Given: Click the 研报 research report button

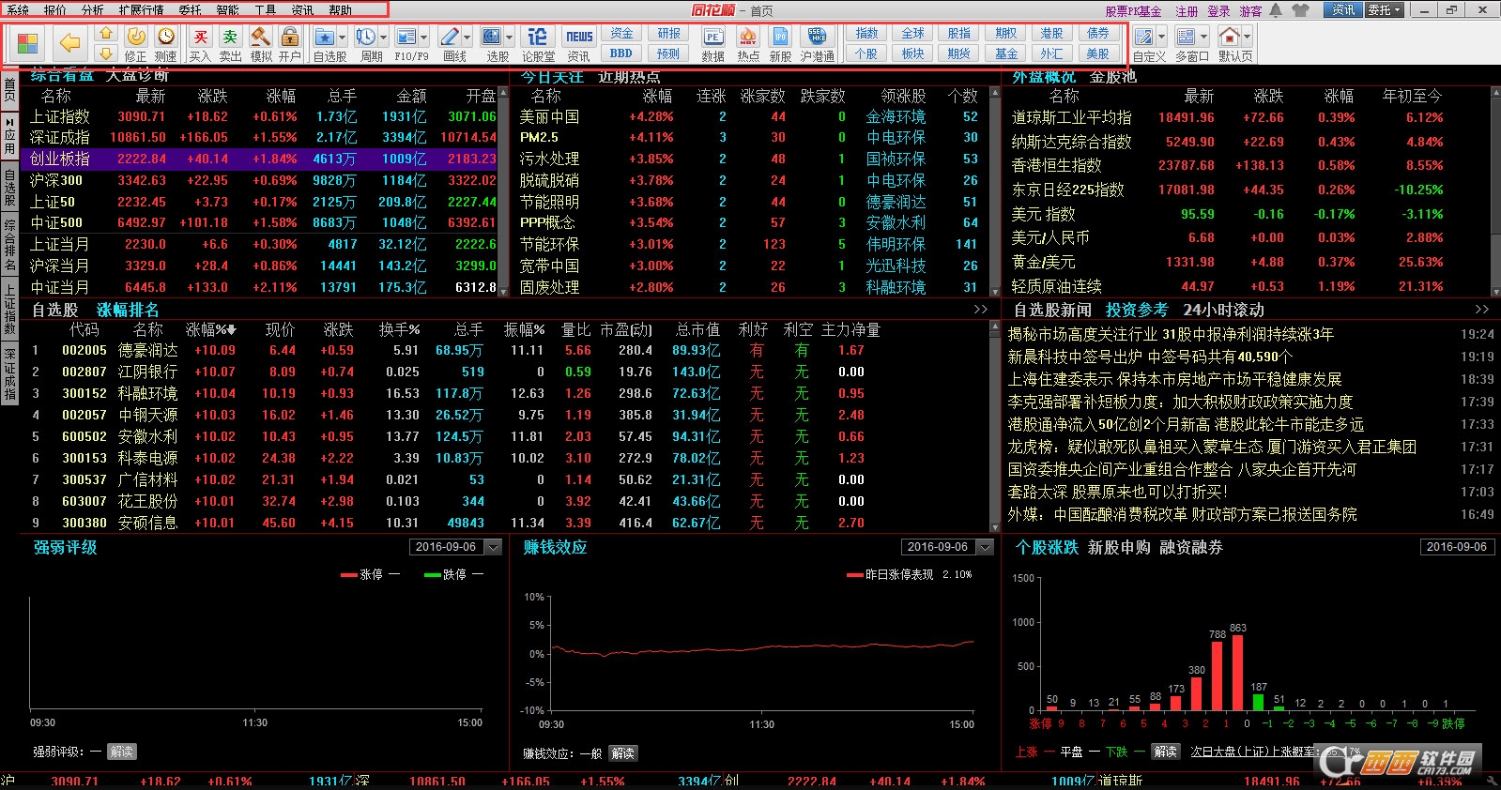Looking at the screenshot, I should (x=668, y=34).
